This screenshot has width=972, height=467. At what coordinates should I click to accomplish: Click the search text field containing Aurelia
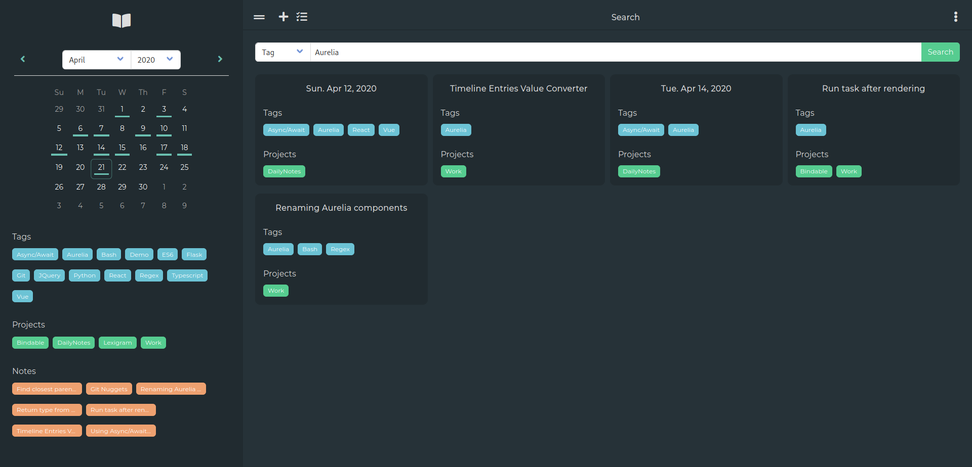(616, 52)
